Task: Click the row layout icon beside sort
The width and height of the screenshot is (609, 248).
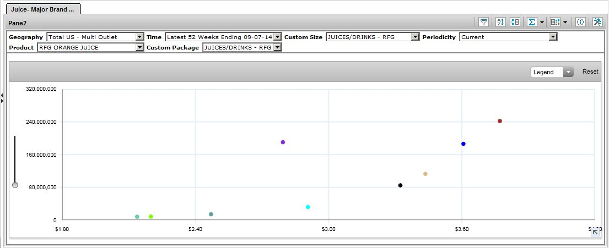Action: click(515, 22)
